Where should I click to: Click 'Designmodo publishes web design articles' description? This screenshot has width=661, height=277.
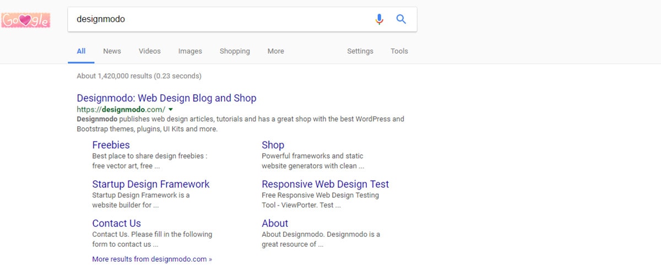point(240,124)
